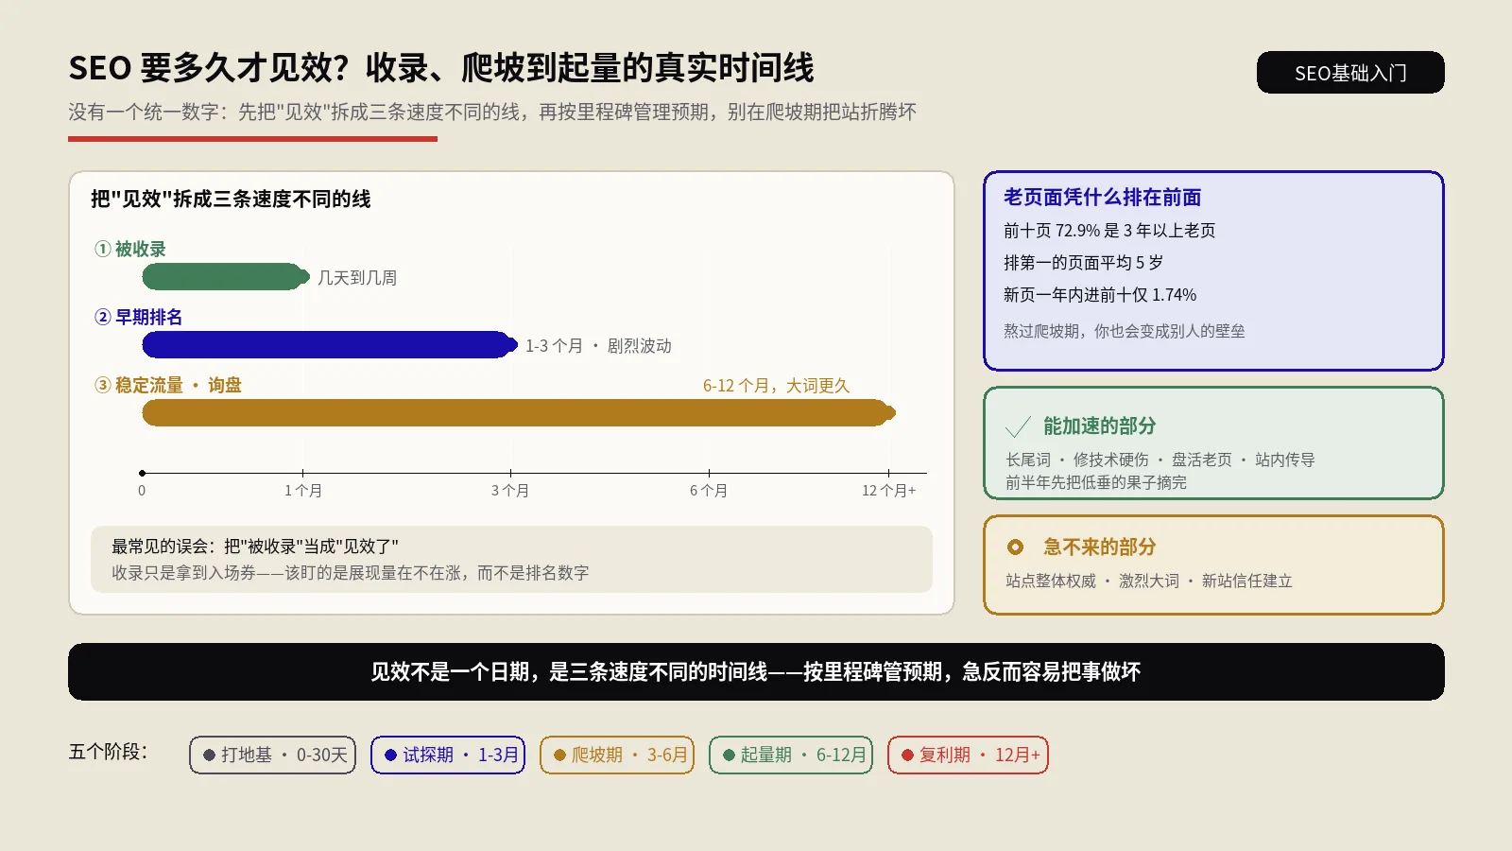Click the green dot in 起量期 chip
1512x851 pixels.
tap(729, 755)
